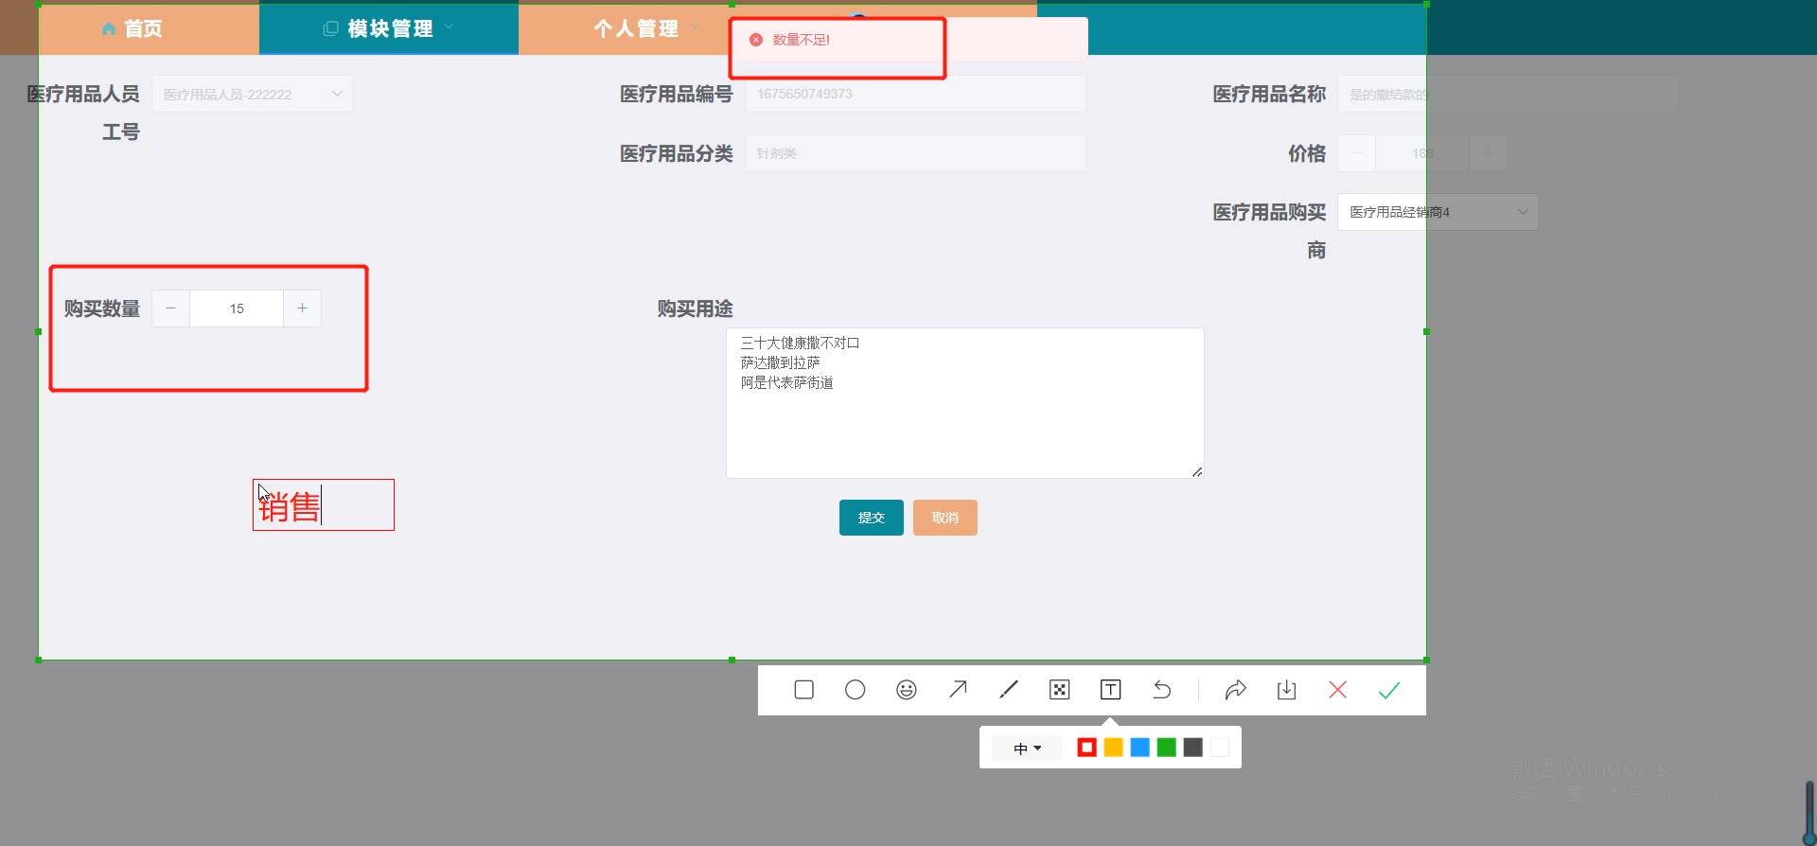Increase 购买数量 with plus button
This screenshot has width=1817, height=846.
(x=302, y=308)
